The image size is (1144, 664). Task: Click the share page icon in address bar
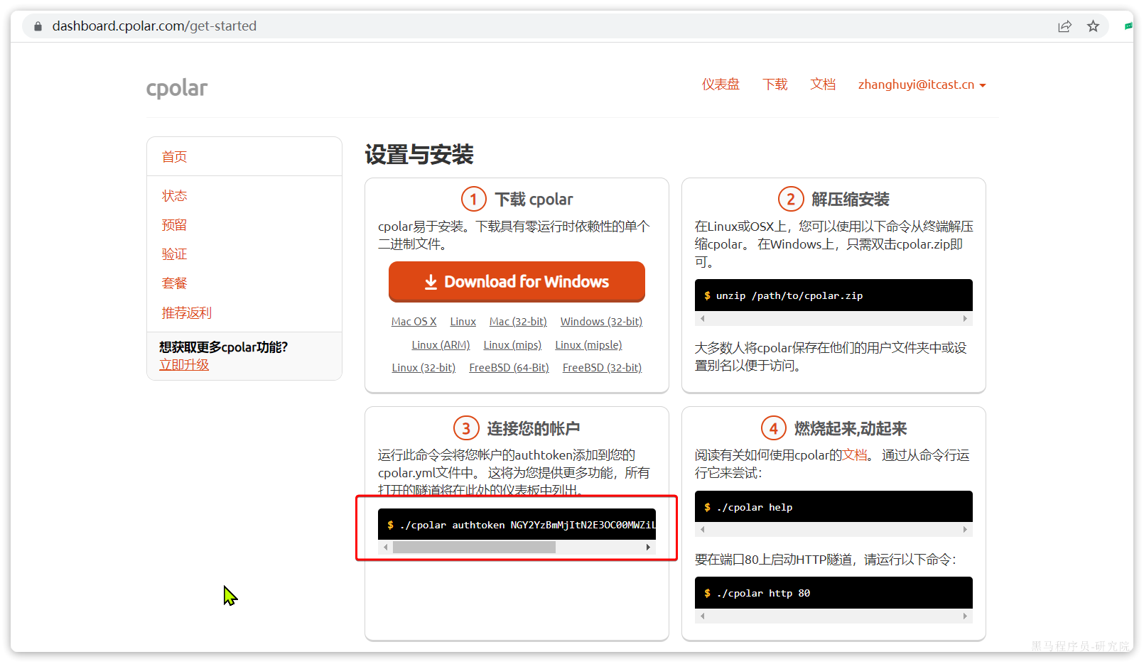click(x=1064, y=26)
